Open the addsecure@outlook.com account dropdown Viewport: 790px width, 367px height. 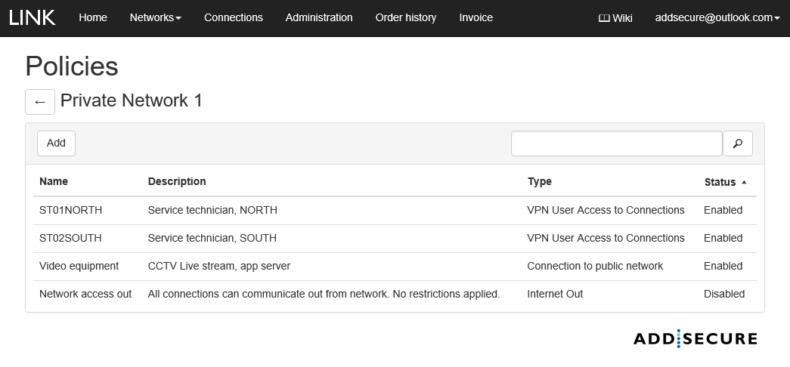click(x=717, y=17)
